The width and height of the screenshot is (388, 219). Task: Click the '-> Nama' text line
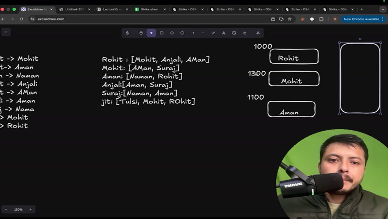17,109
